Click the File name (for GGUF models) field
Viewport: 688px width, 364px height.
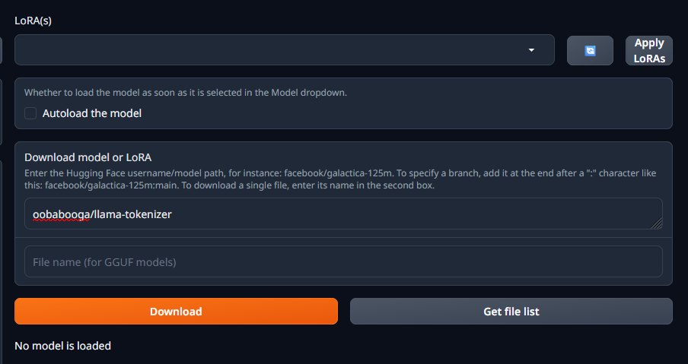click(342, 261)
